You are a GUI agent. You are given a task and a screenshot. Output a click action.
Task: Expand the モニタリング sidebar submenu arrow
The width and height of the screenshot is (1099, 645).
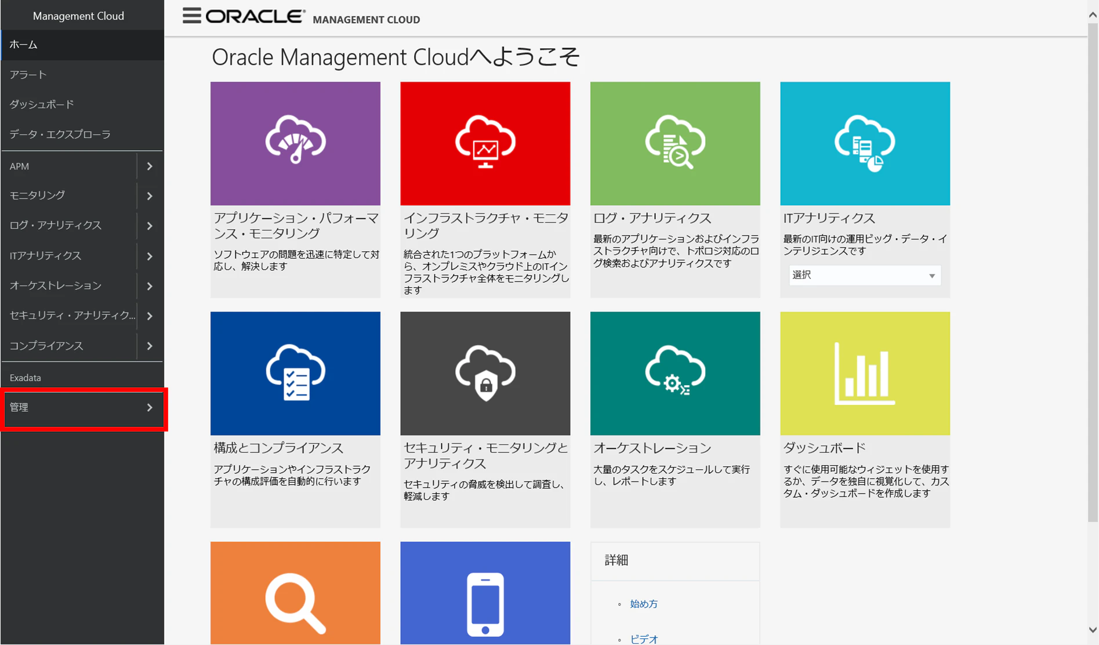(x=150, y=196)
